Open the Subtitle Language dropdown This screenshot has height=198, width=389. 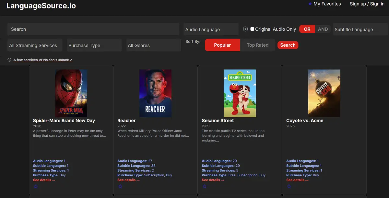click(360, 29)
